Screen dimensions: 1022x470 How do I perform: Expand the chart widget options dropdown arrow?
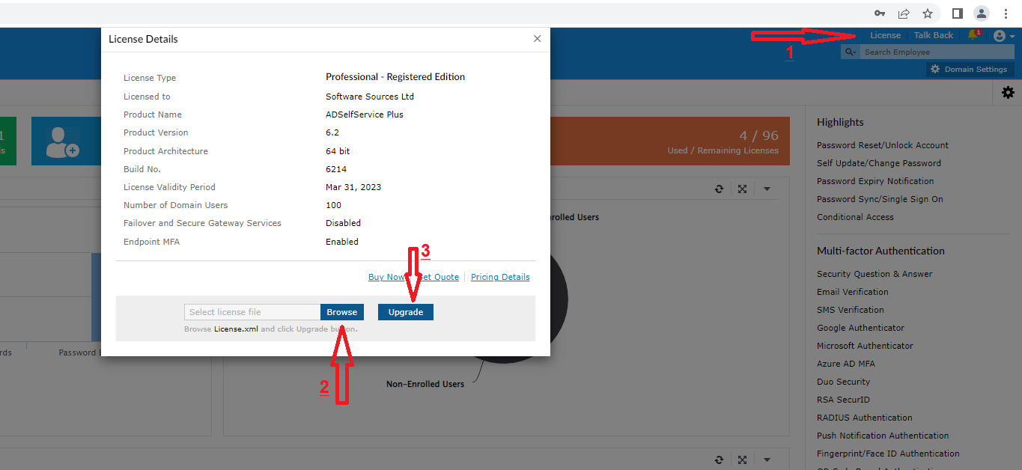point(767,189)
